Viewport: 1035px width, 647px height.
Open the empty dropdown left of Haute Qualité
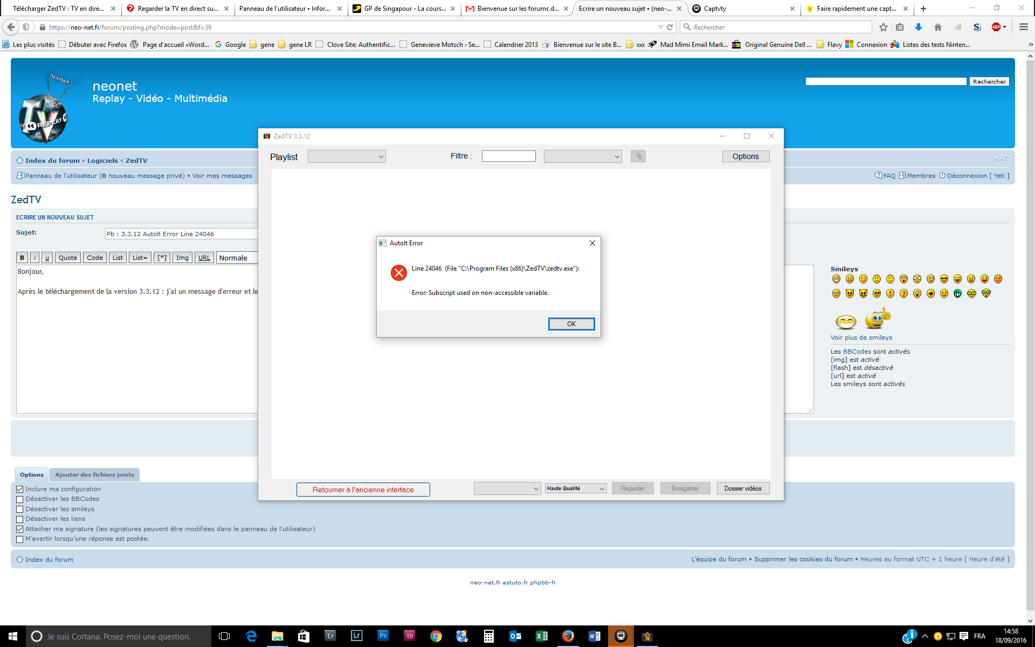coord(507,488)
